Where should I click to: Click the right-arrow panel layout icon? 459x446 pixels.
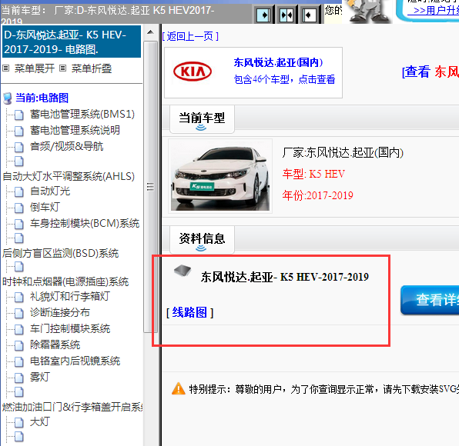263,15
